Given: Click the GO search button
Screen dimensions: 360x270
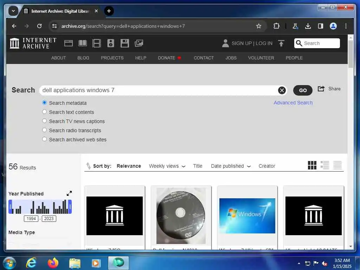Looking at the screenshot, I should tap(303, 90).
